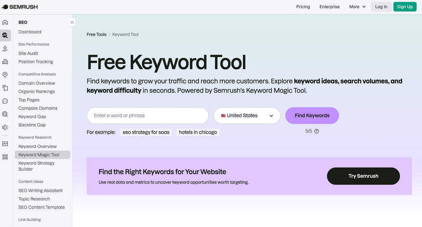422x227 pixels.
Task: Click the United States flag icon
Action: (223, 116)
